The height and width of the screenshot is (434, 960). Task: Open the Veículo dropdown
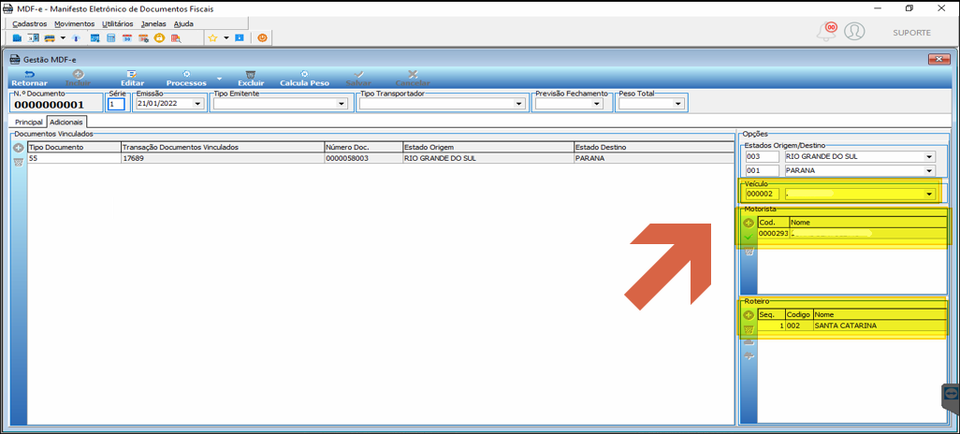pos(930,194)
